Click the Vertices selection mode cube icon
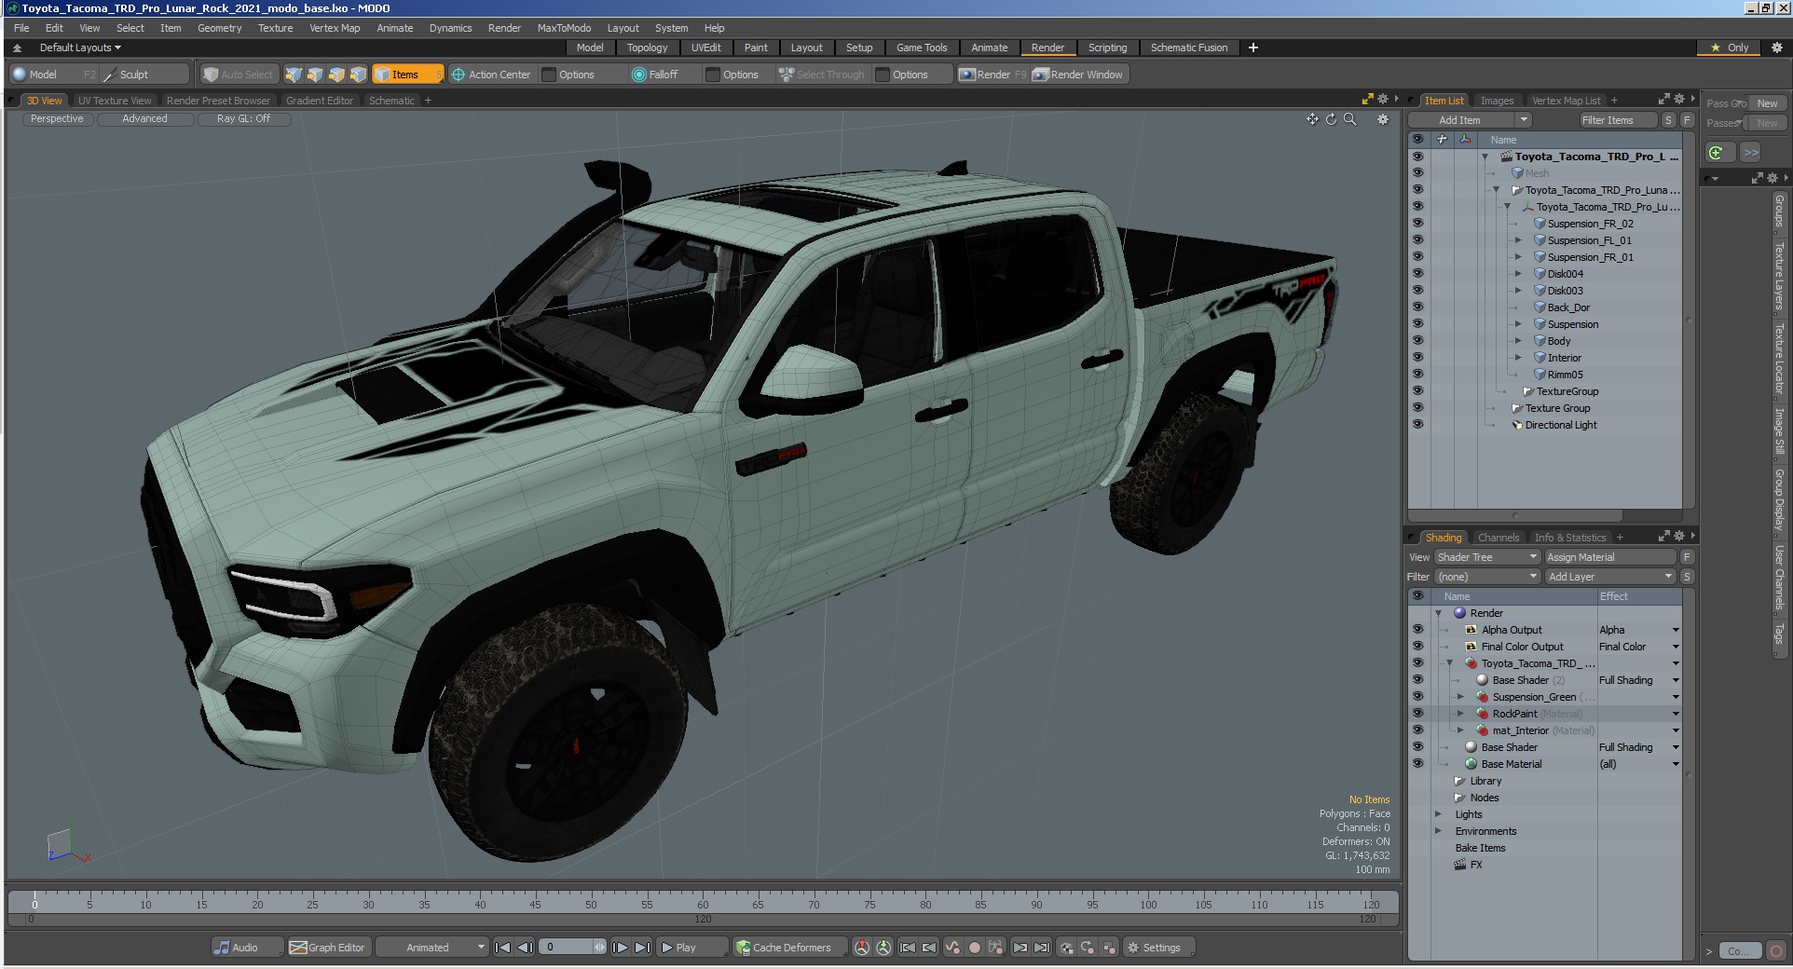 (294, 75)
